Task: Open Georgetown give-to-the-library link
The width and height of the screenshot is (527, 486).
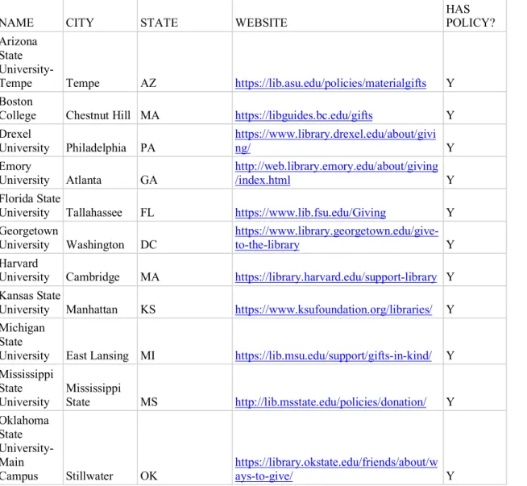Action: click(337, 238)
